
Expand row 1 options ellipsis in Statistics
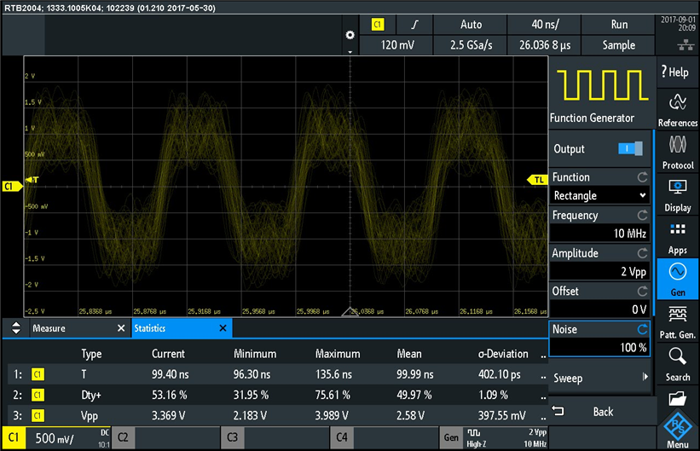coord(543,373)
